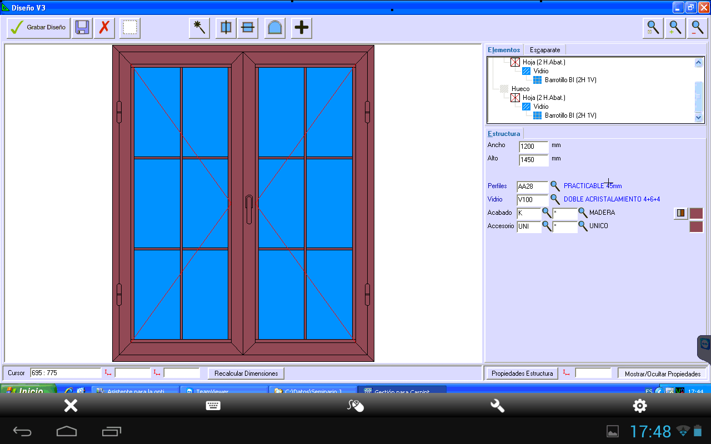Toggle the Mostrar/Ocultar Propiedades button

tap(663, 374)
